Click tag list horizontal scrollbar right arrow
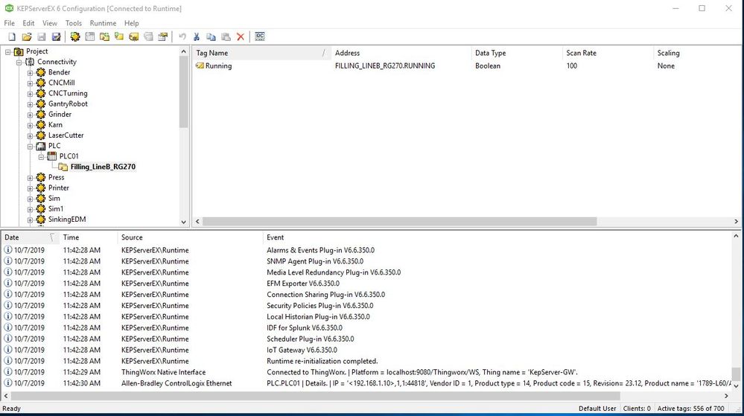 pyautogui.click(x=736, y=222)
